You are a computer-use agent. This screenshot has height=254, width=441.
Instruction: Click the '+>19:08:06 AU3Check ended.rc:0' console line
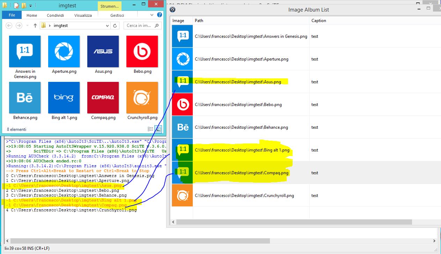44,161
